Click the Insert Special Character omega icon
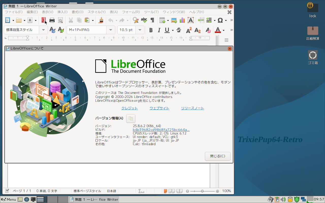The image size is (325, 203). pyautogui.click(x=220, y=20)
